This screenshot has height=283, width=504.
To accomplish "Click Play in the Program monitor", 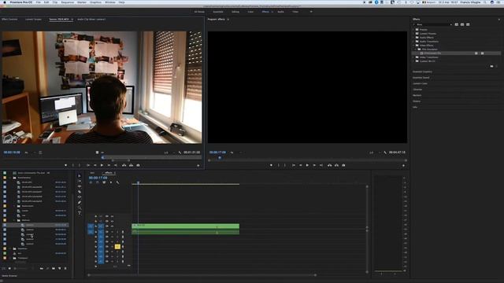I will 307,165.
